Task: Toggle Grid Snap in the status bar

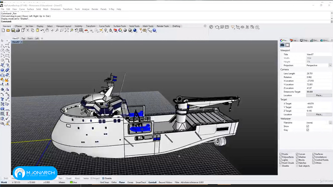Action: tap(104, 182)
